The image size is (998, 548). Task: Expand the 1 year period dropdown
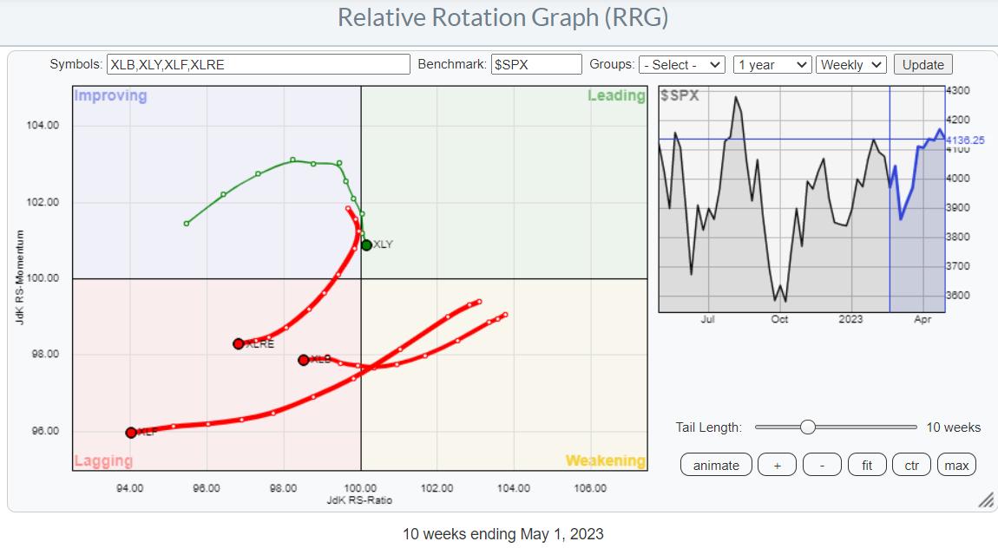click(771, 64)
